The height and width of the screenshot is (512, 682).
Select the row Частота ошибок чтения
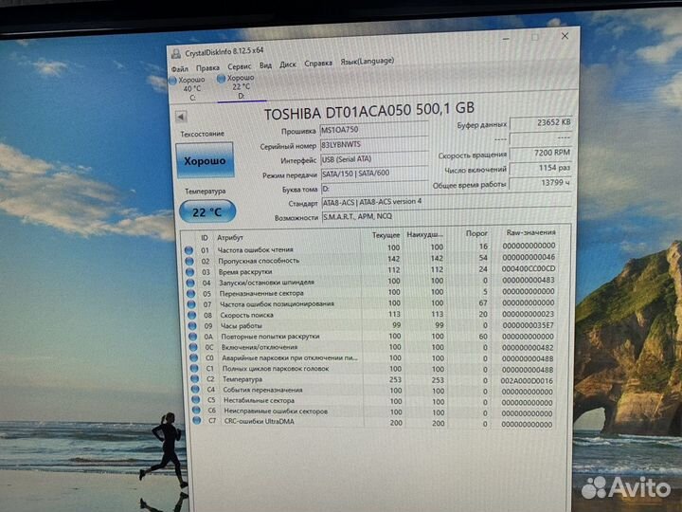(369, 248)
